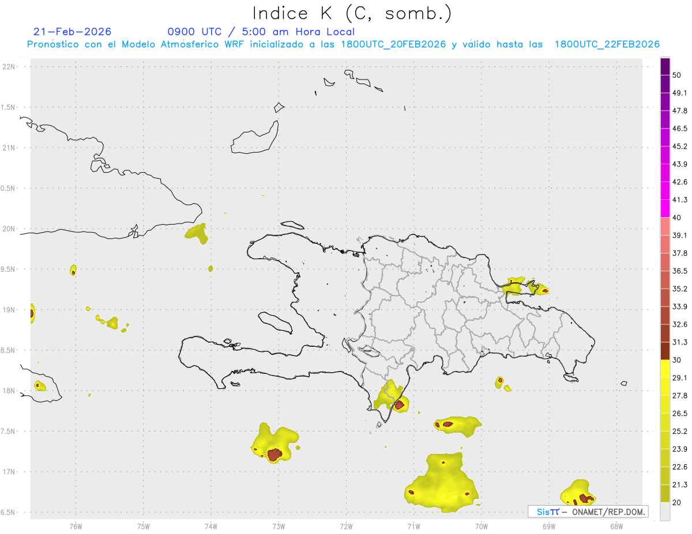Screen dimensions: 692x534
Task: Select the date text "21-Feb-2026"
Action: pyautogui.click(x=73, y=32)
